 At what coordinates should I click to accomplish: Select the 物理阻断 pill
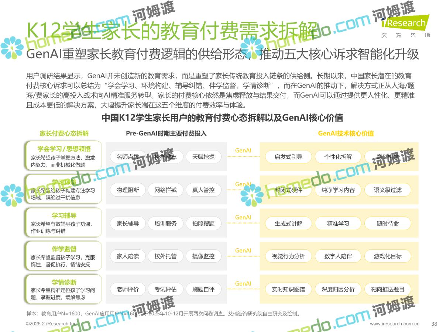click(128, 190)
